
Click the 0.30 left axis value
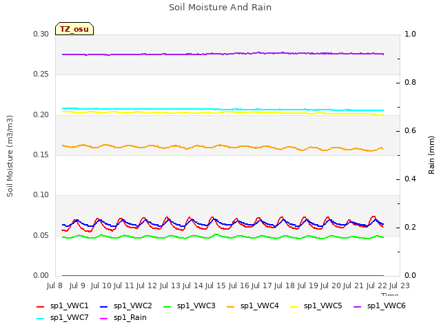click(41, 34)
